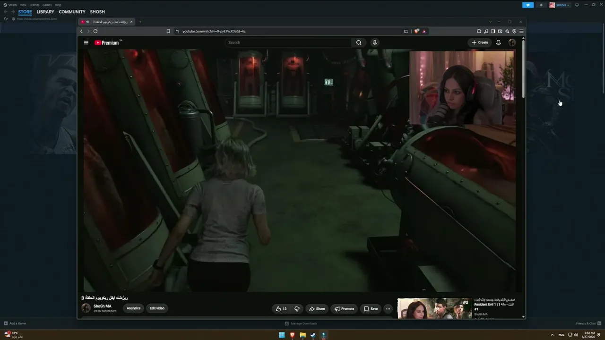The image size is (605, 340).
Task: Click Add a Game in Steam
Action: [15, 323]
